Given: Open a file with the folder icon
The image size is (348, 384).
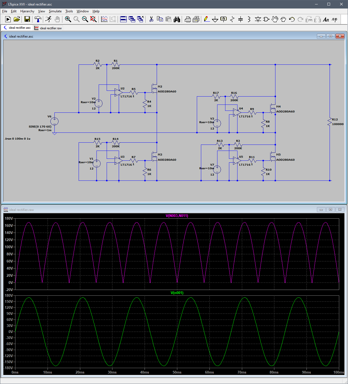Looking at the screenshot, I should point(17,19).
